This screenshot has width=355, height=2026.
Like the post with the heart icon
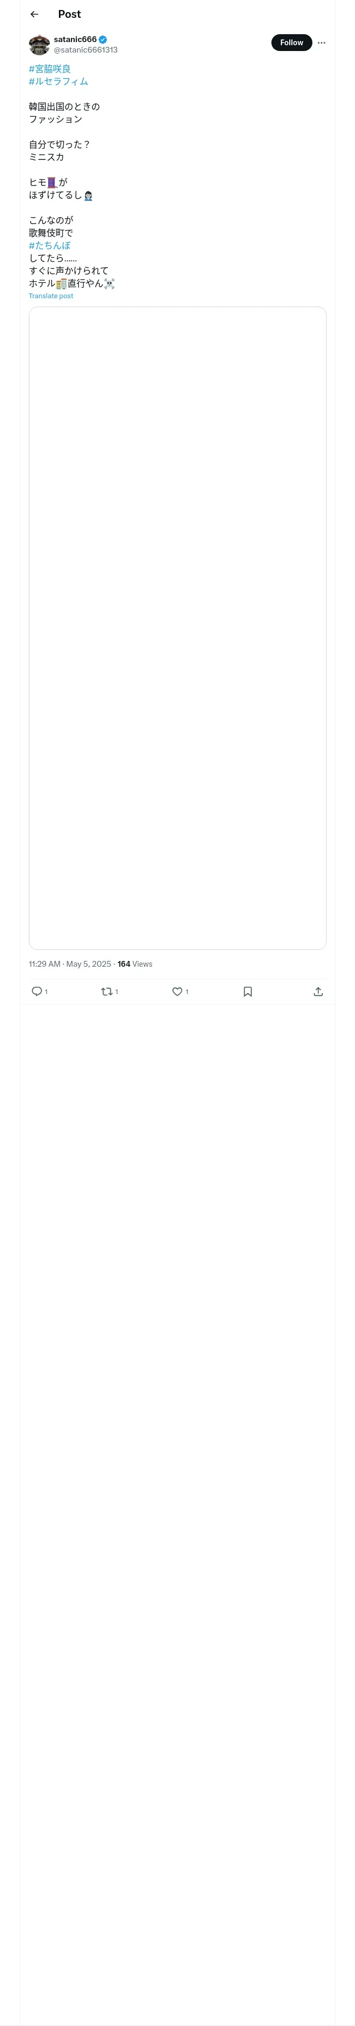[177, 991]
